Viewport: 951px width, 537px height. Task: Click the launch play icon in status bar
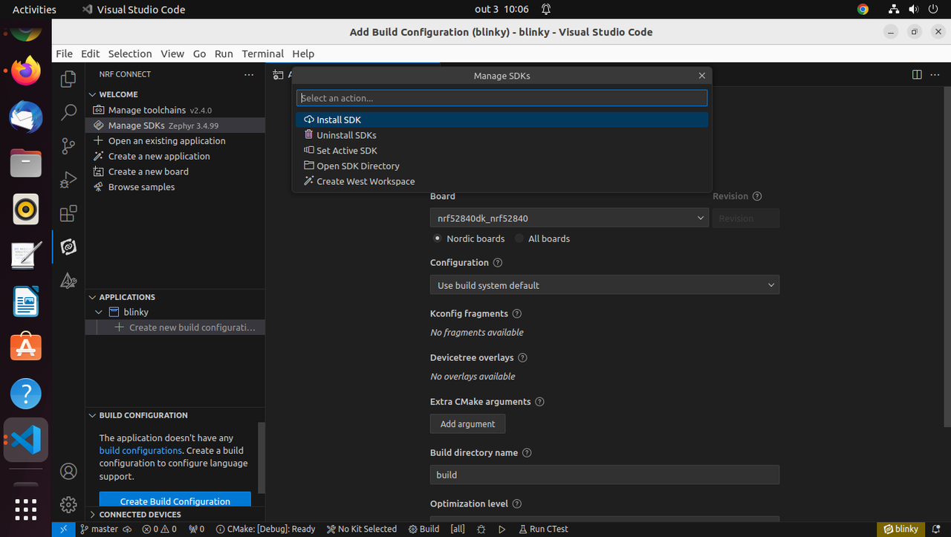[x=502, y=529]
